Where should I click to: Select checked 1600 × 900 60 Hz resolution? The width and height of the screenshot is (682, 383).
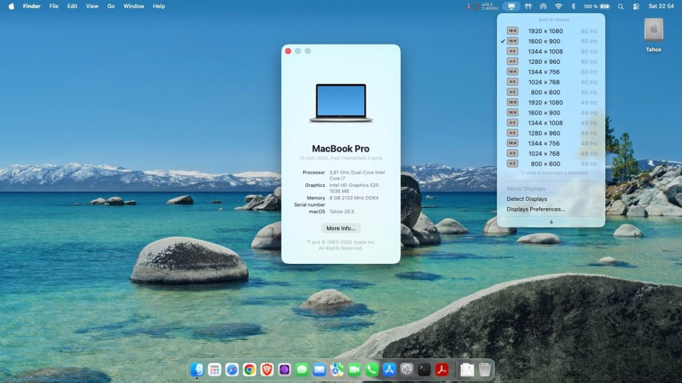coord(551,41)
